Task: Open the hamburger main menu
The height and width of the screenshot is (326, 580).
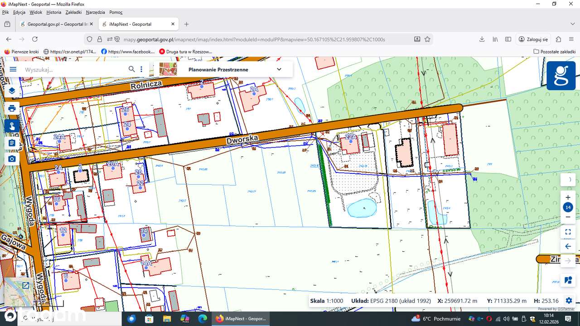Action: 13,69
